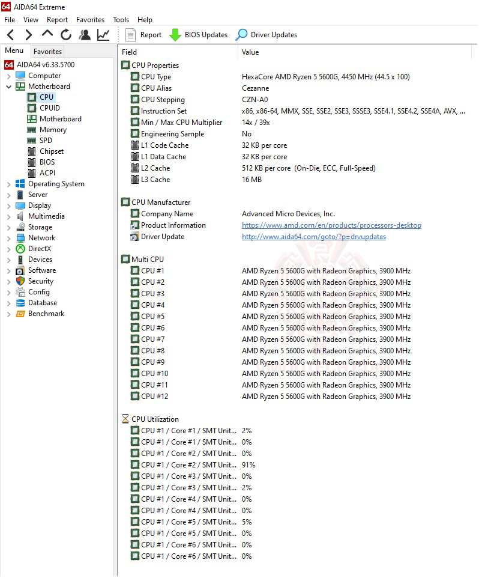This screenshot has height=578, width=479.
Task: Expand the DirectX tree node
Action: click(x=9, y=249)
